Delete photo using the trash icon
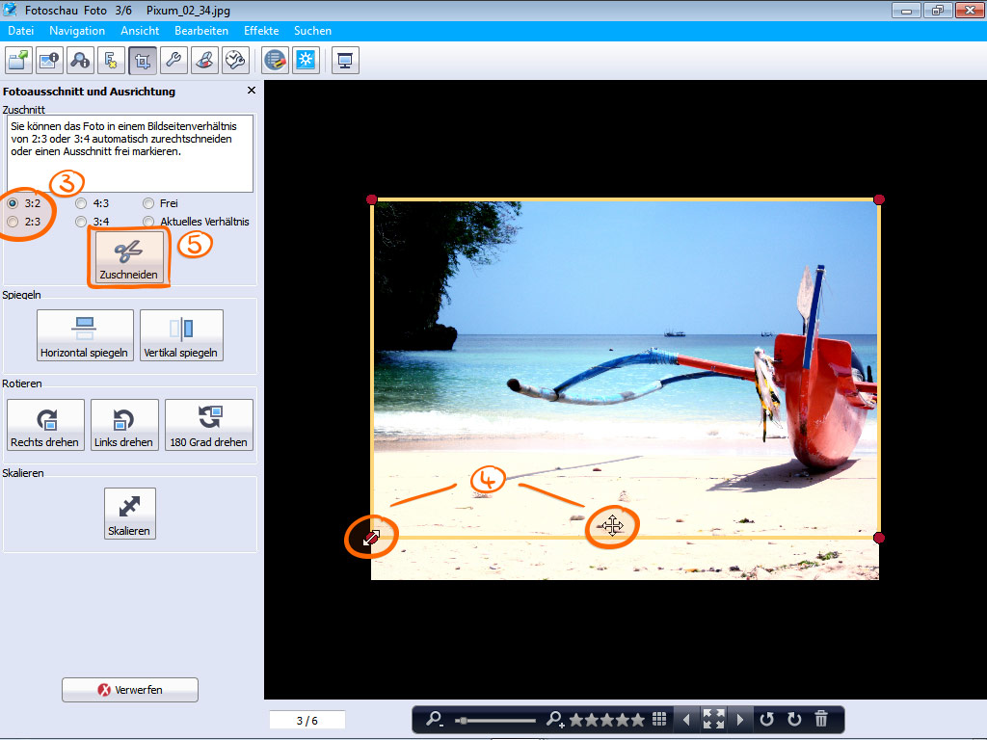Screen dimensions: 987x740 tap(821, 719)
